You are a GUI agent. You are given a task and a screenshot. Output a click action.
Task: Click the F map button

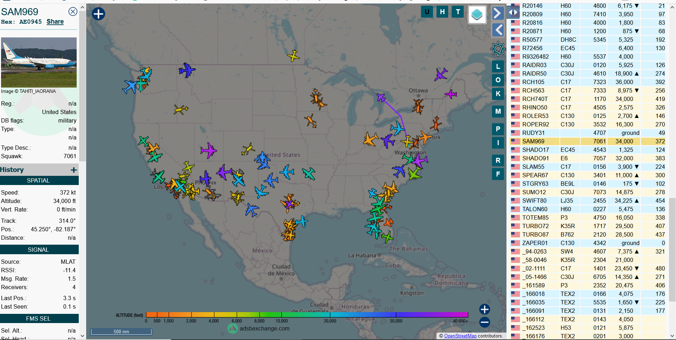(498, 174)
